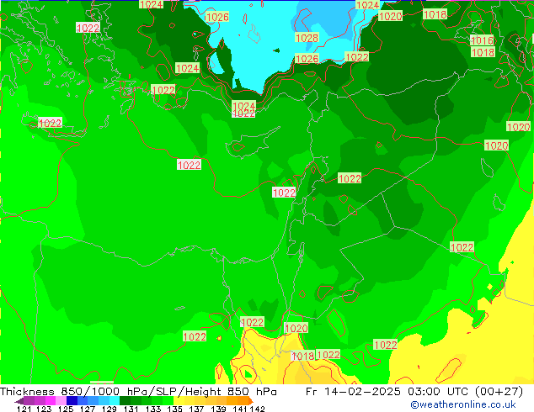Click the darkest green legend swatch
Image resolution: width=534 pixels, height=412 pixels.
pos(125,401)
